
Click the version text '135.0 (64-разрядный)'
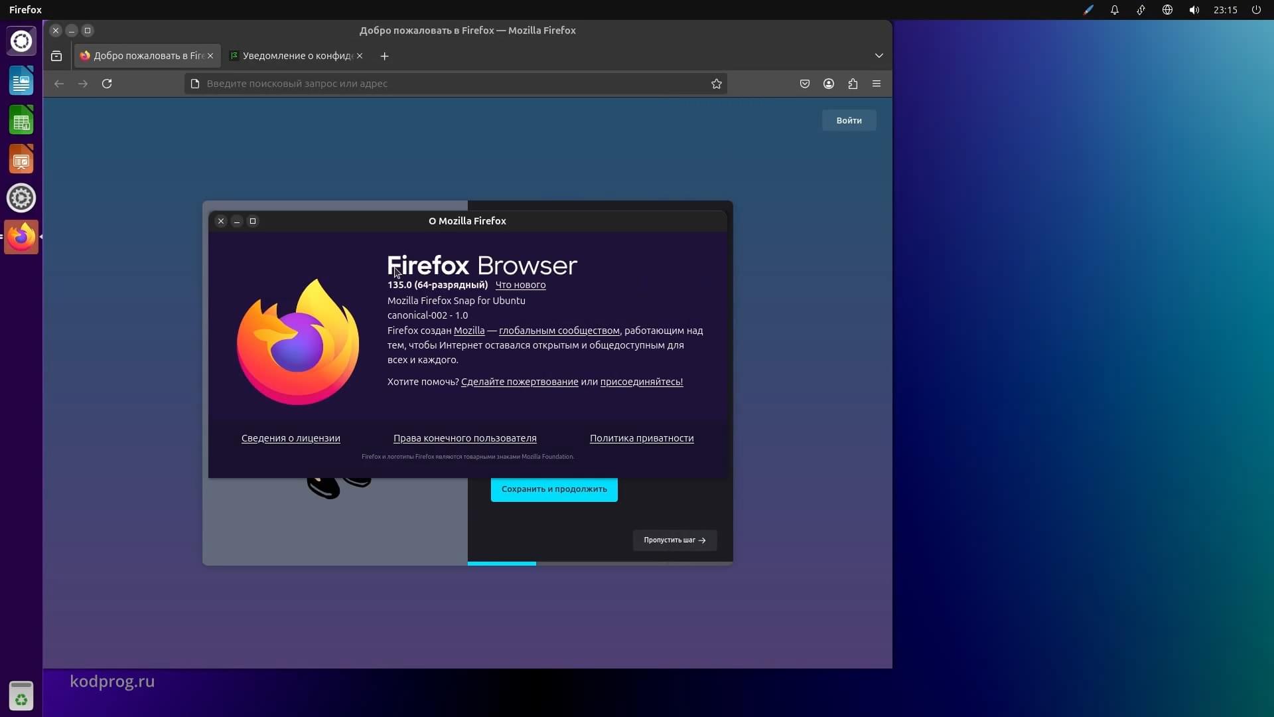click(437, 285)
